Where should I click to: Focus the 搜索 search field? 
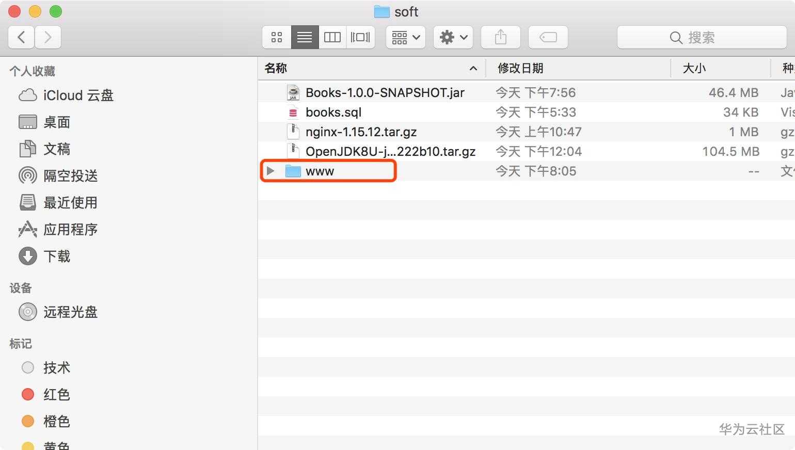pos(702,37)
